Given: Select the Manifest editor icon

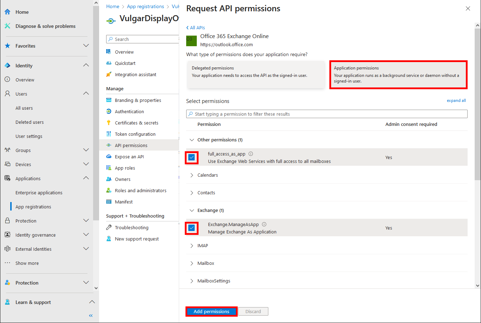Looking at the screenshot, I should coord(109,202).
